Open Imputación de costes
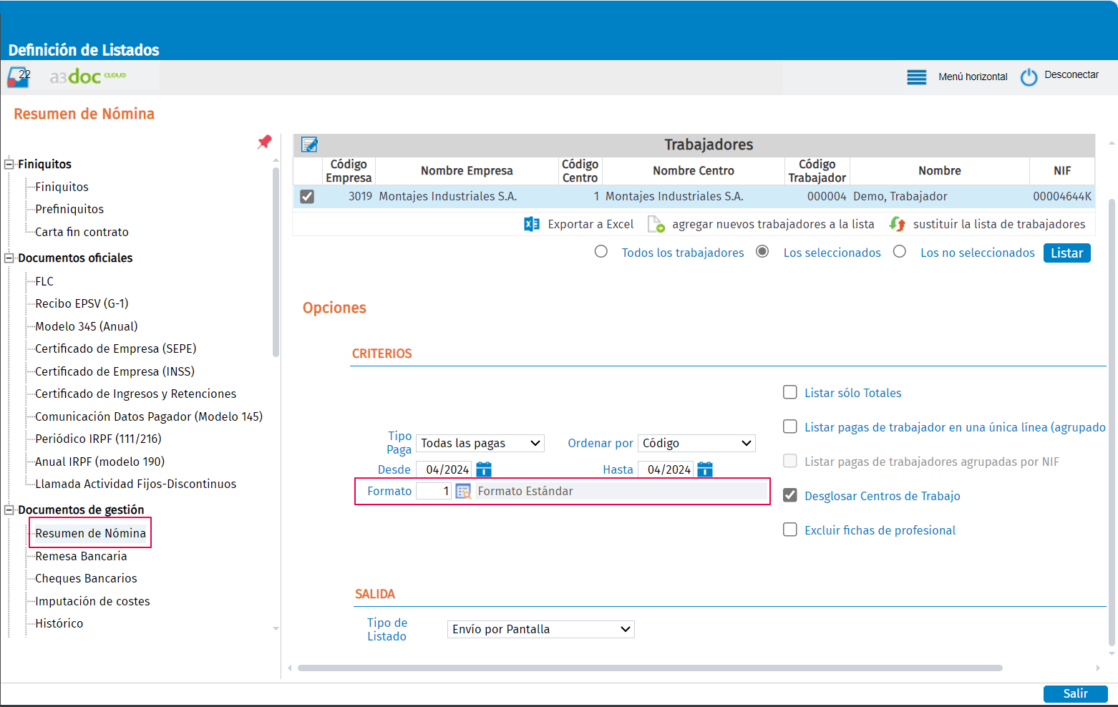The image size is (1118, 707). tap(92, 601)
